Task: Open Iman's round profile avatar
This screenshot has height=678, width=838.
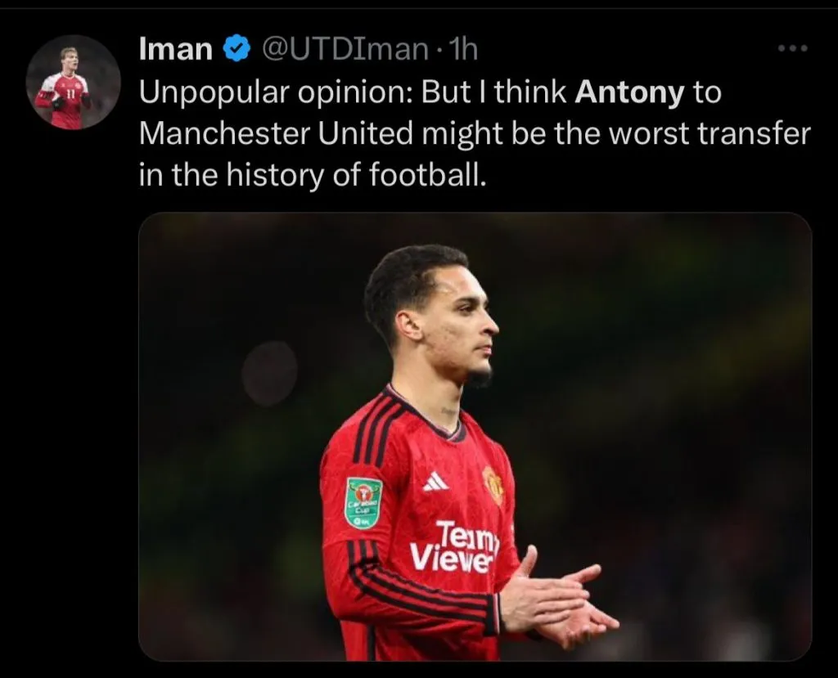Action: pyautogui.click(x=73, y=82)
